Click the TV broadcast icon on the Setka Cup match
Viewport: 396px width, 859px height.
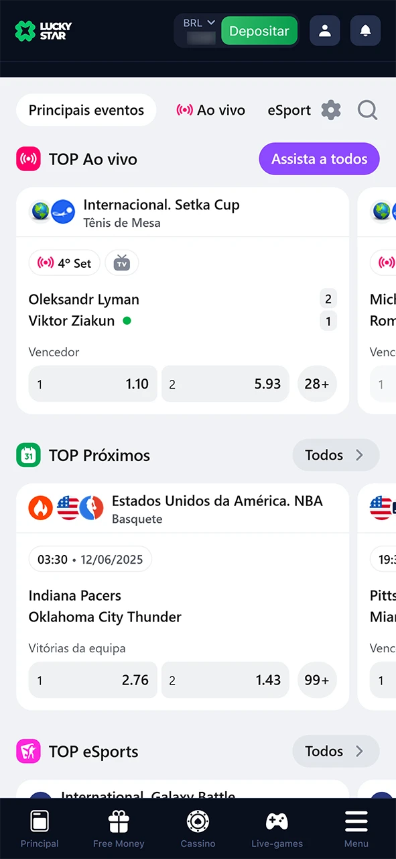tap(121, 263)
